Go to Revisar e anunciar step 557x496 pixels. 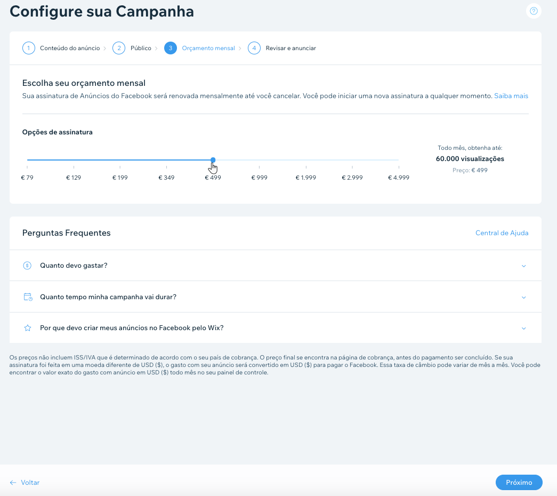291,48
